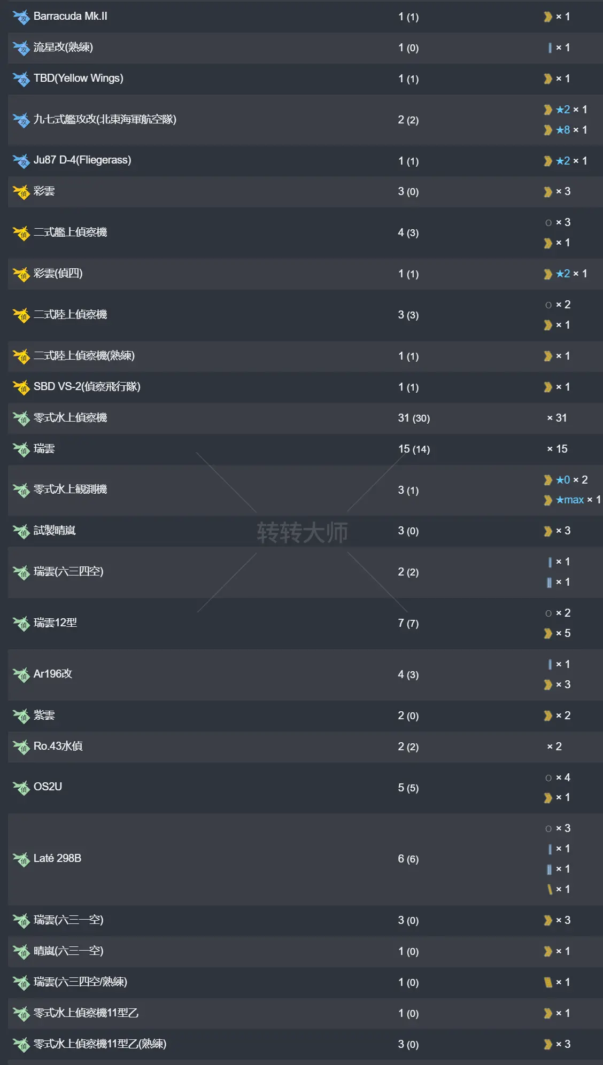The image size is (603, 1065).
Task: Select the seaplane icon beside OS2U
Action: [21, 787]
